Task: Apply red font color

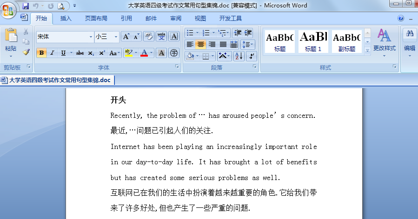Action: (x=144, y=53)
